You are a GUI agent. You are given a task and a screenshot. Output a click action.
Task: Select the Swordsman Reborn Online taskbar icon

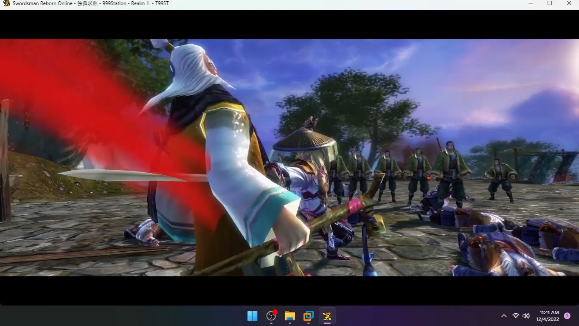pyautogui.click(x=327, y=316)
